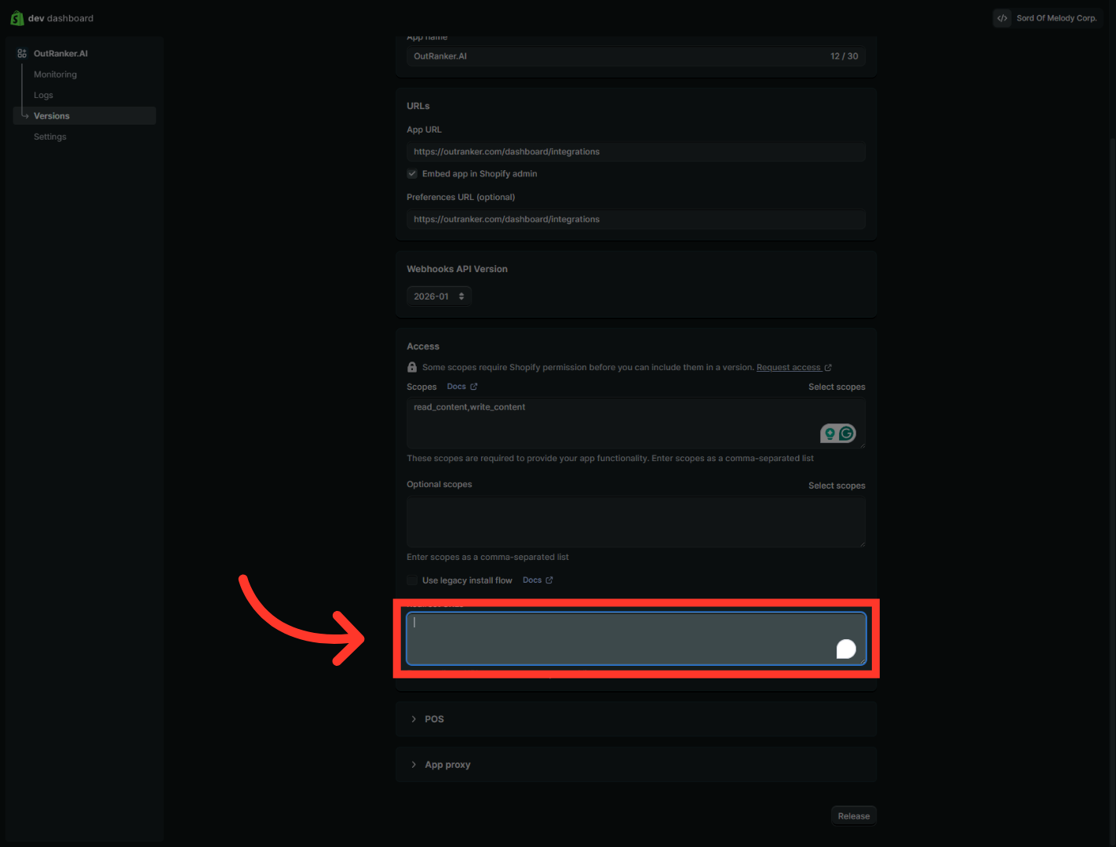
Task: Click dev dashboard title text
Action: point(60,18)
